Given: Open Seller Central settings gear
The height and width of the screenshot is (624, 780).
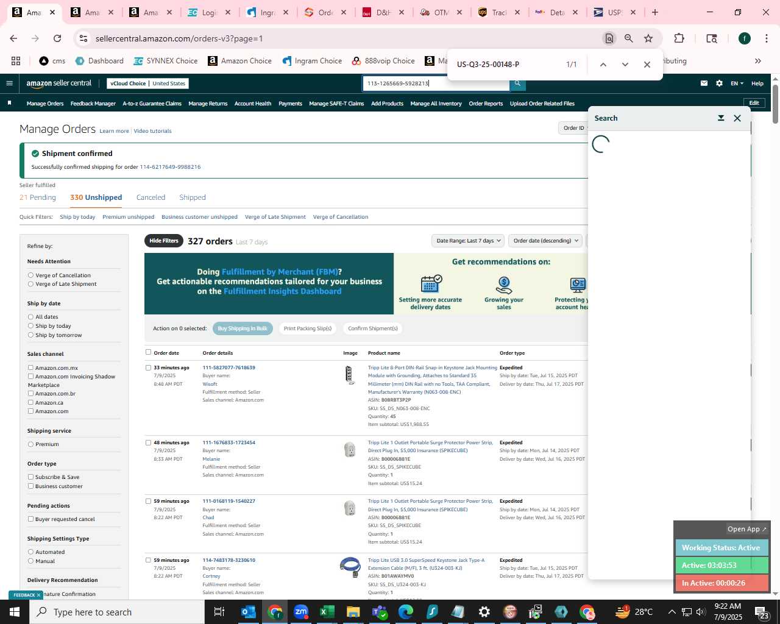Looking at the screenshot, I should click(719, 83).
